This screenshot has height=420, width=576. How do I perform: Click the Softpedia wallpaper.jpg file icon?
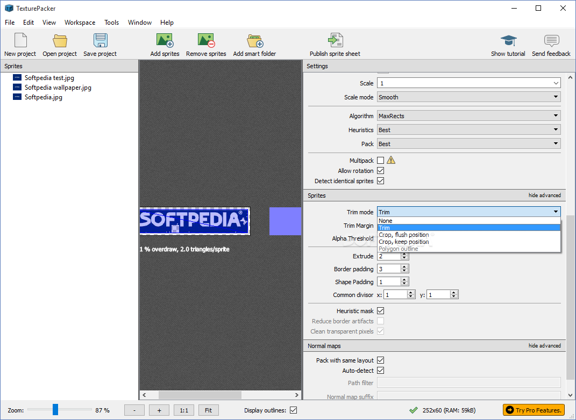17,88
